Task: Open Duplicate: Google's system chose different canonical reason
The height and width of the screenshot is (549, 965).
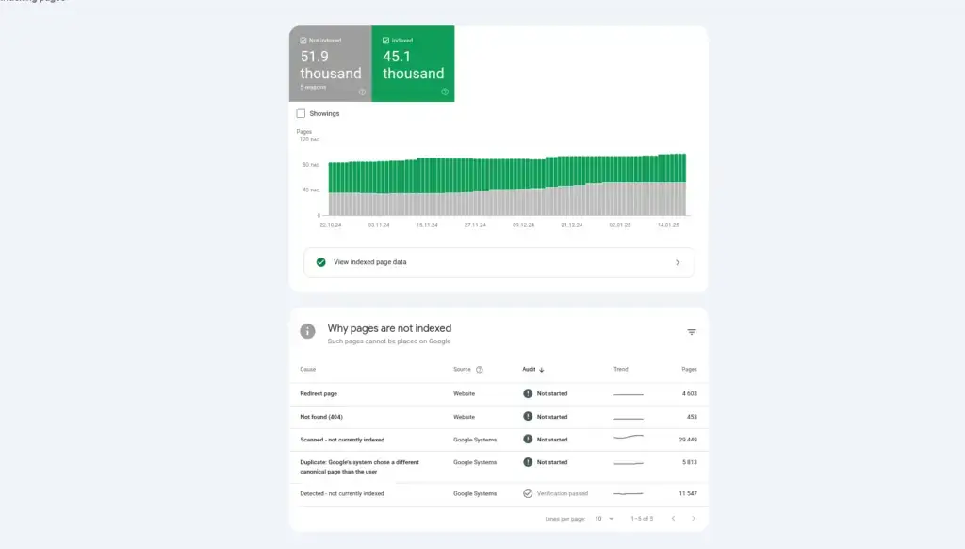Action: (x=499, y=466)
